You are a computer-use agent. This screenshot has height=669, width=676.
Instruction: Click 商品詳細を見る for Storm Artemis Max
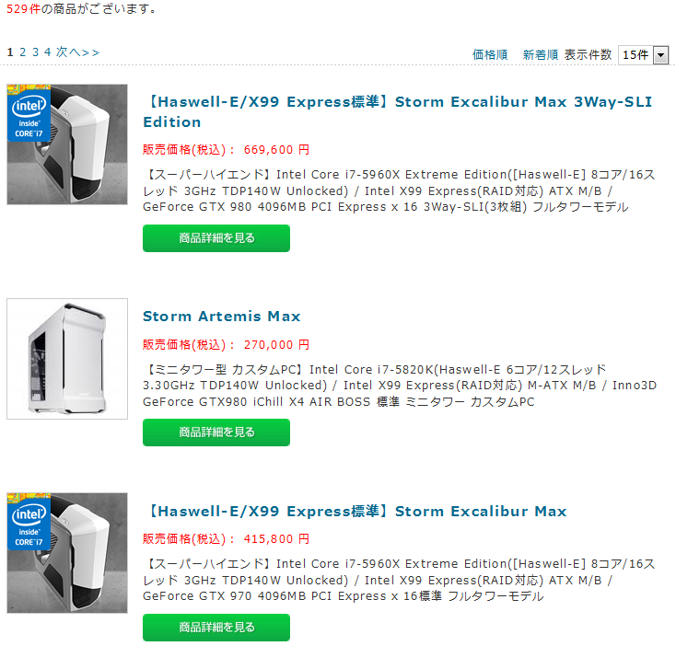pyautogui.click(x=216, y=433)
